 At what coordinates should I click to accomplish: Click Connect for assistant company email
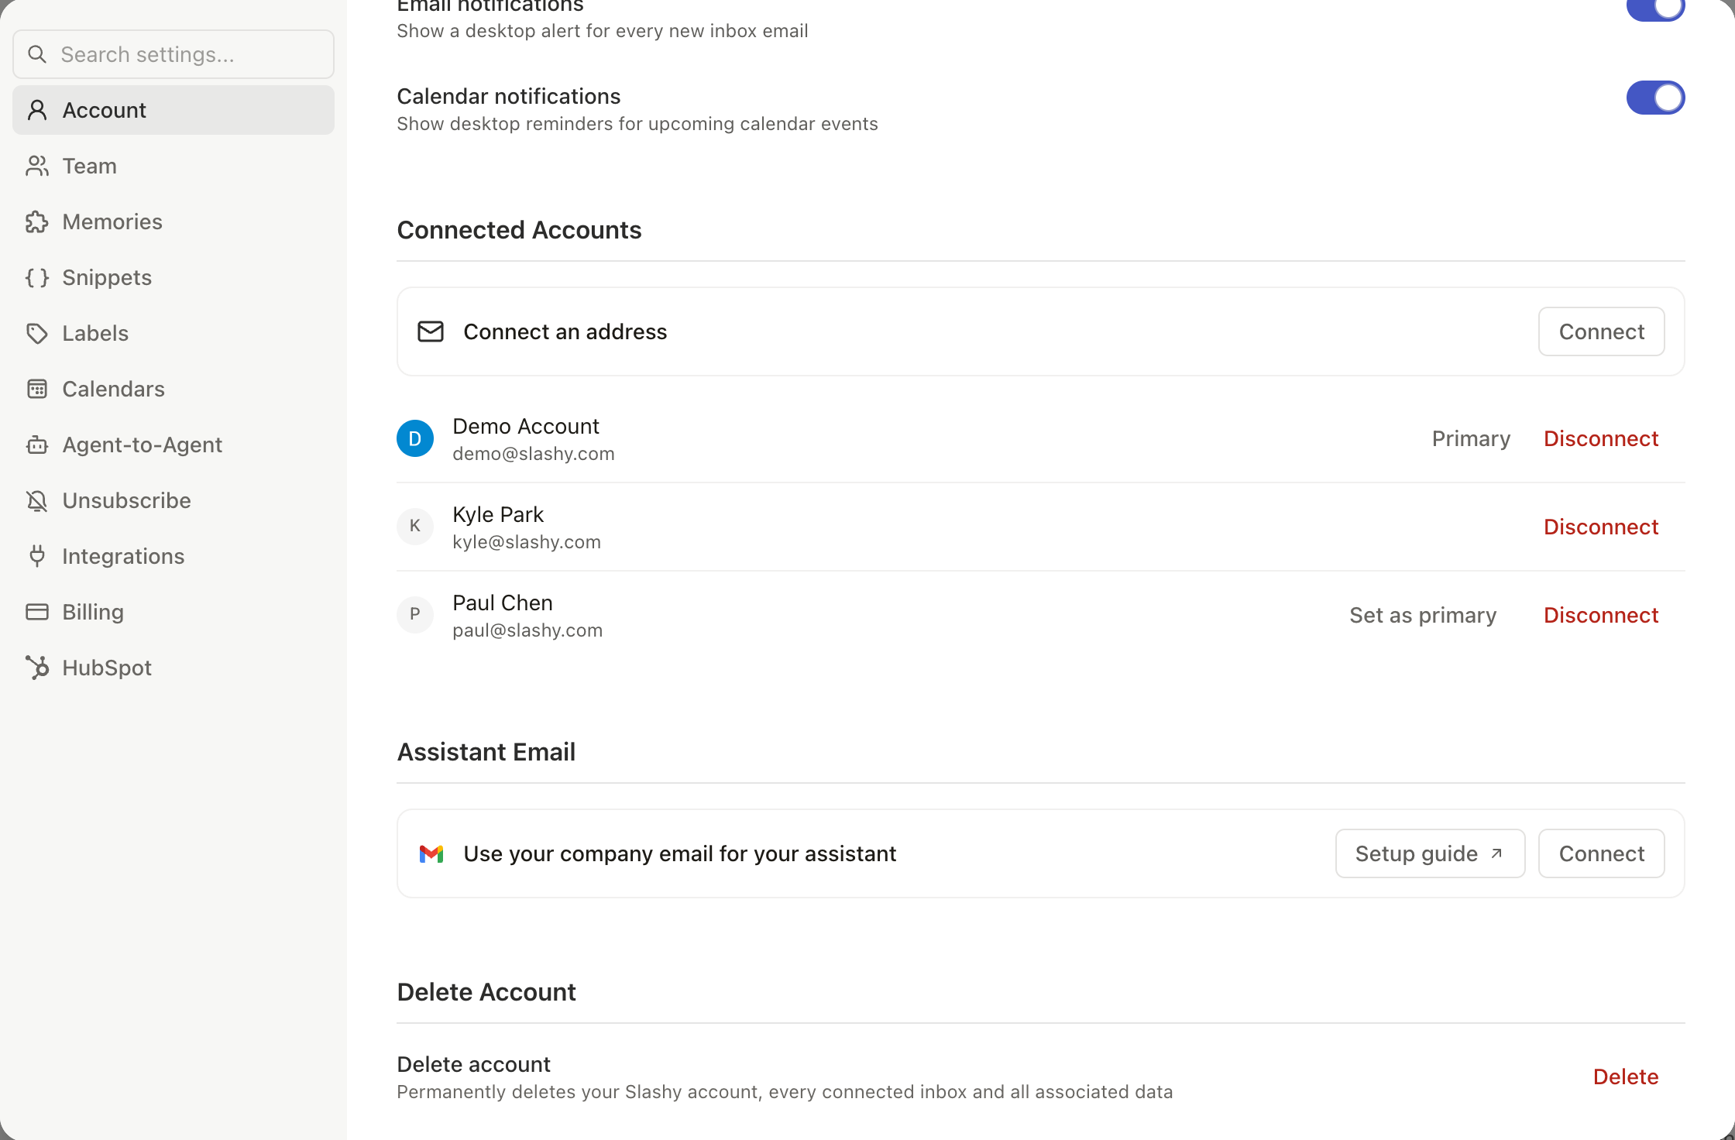point(1601,853)
